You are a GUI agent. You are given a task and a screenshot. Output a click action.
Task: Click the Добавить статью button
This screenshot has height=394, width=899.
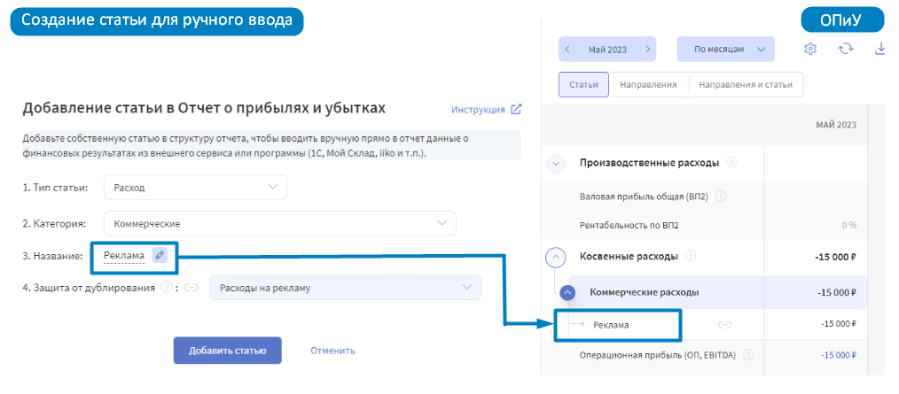228,351
